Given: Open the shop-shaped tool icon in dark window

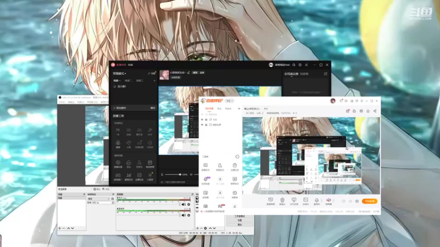Looking at the screenshot, I should click(x=150, y=164).
